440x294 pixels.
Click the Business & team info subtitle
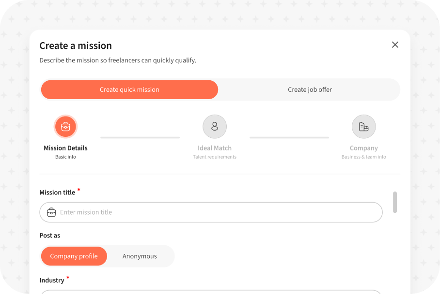click(363, 157)
